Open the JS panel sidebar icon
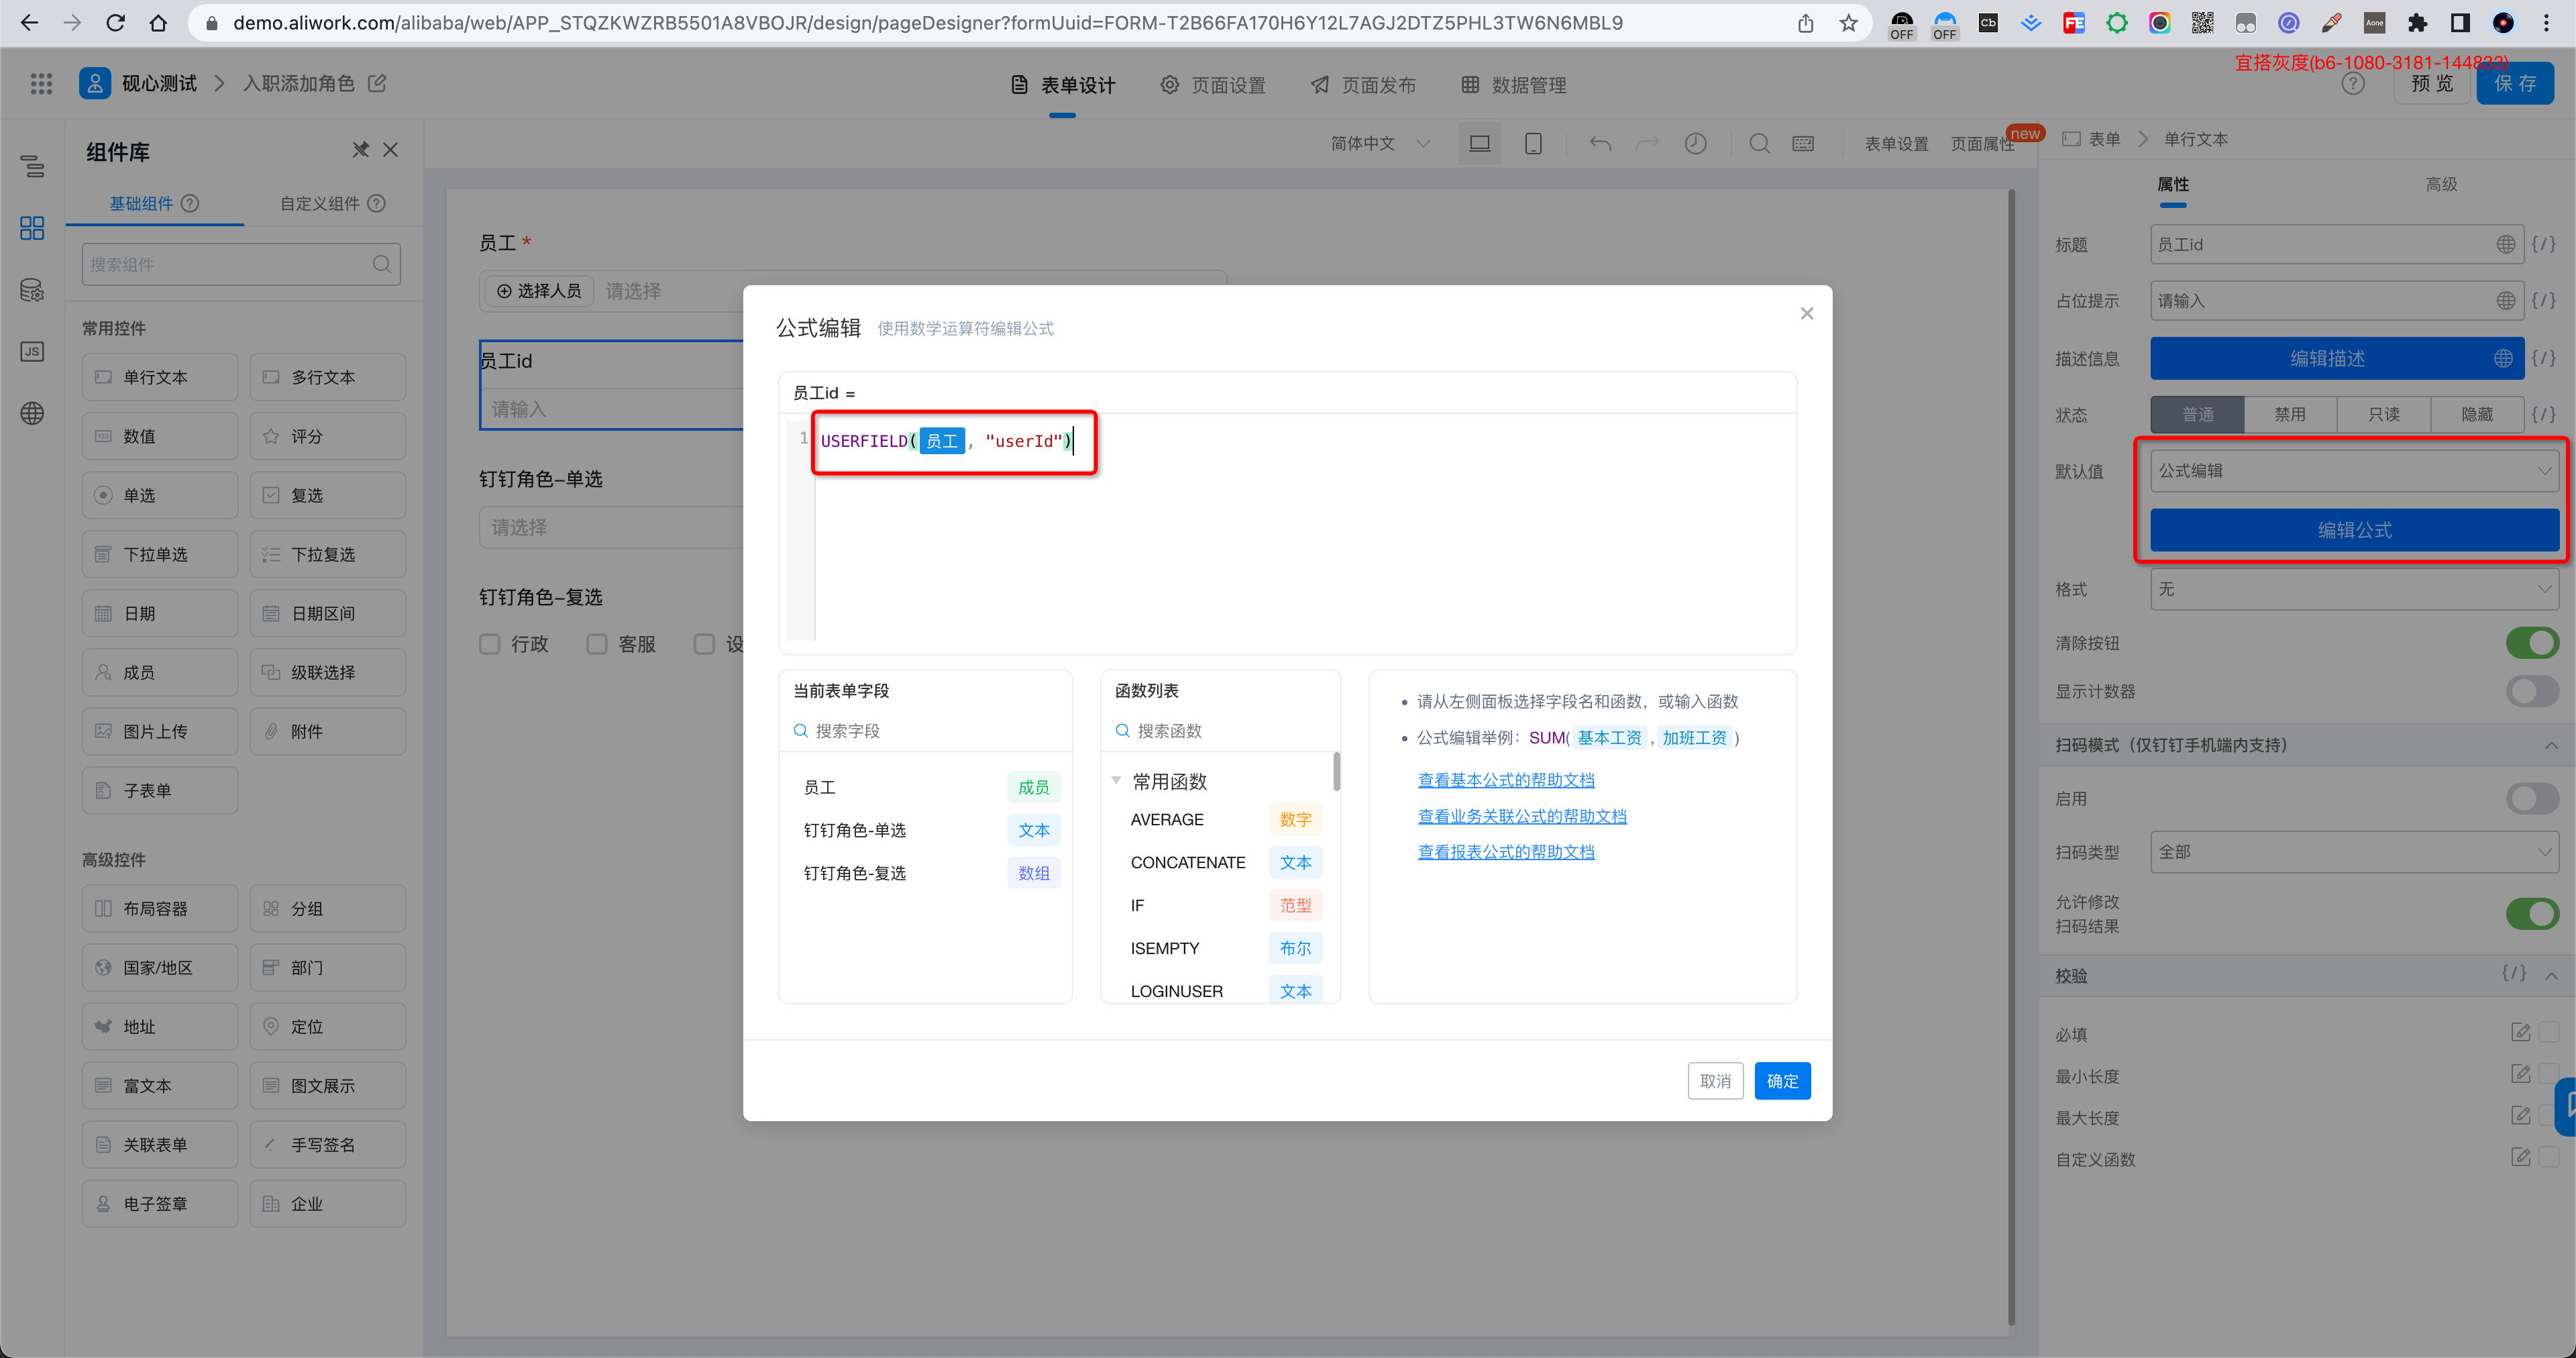 [x=32, y=352]
